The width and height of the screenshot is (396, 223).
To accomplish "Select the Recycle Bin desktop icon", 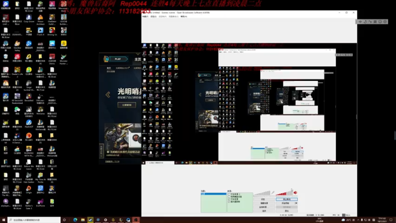I will click(5, 58).
